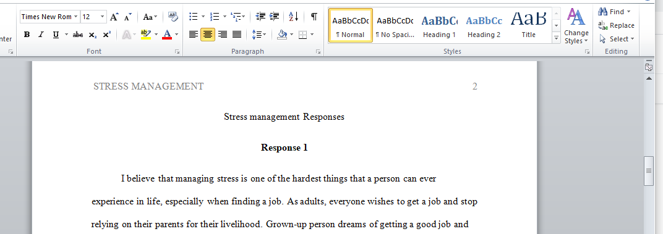This screenshot has height=234, width=663.
Task: Click Grow Font icon
Action: click(x=114, y=17)
